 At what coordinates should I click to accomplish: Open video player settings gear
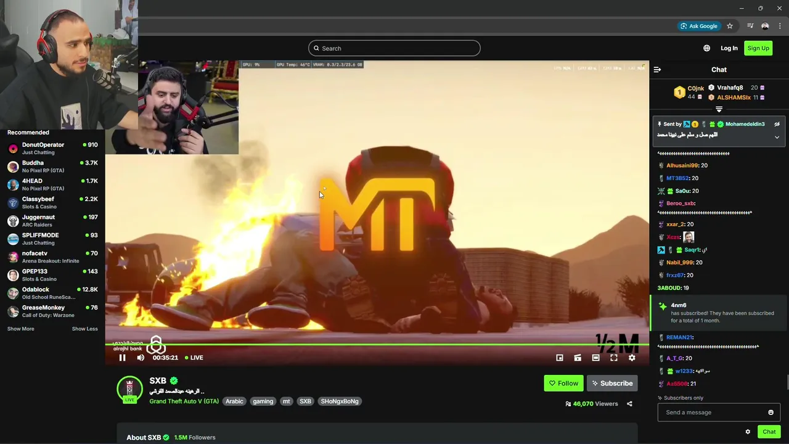[x=632, y=358]
